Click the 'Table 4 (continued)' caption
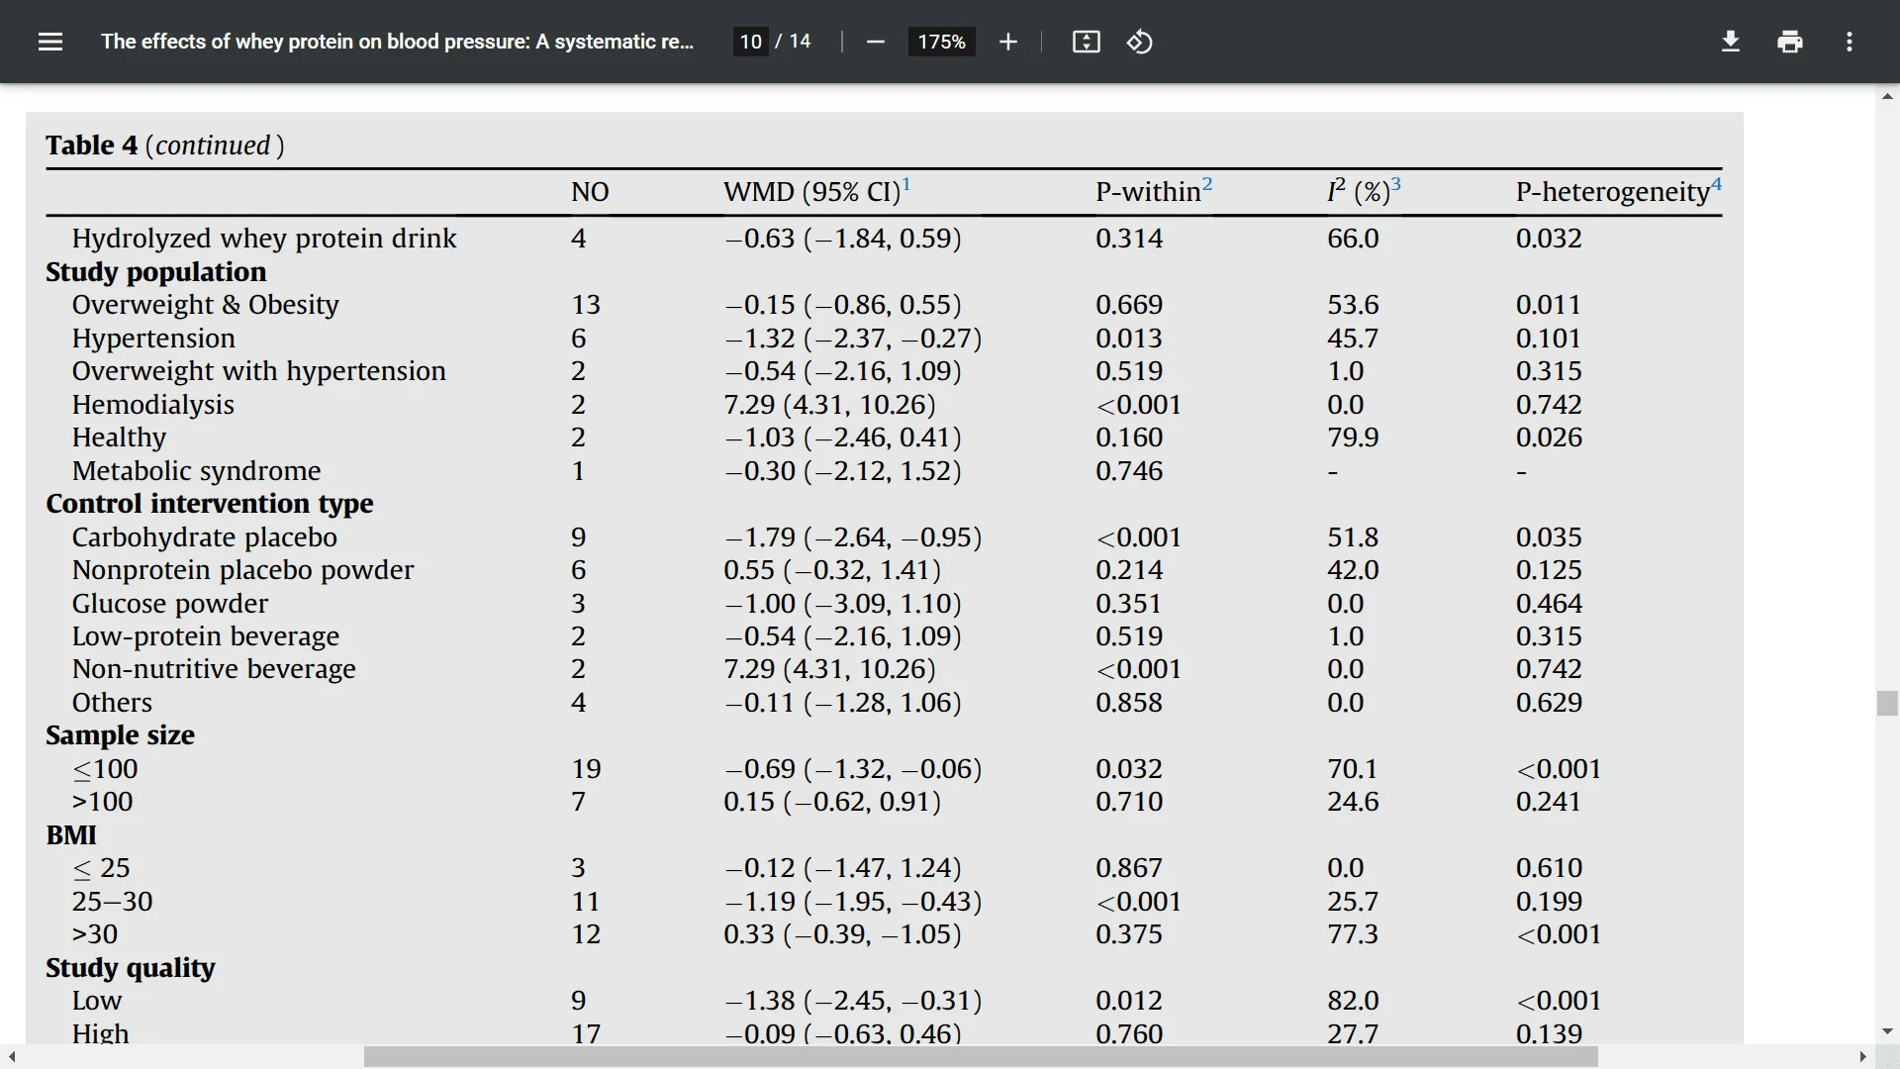This screenshot has width=1900, height=1069. (x=165, y=146)
